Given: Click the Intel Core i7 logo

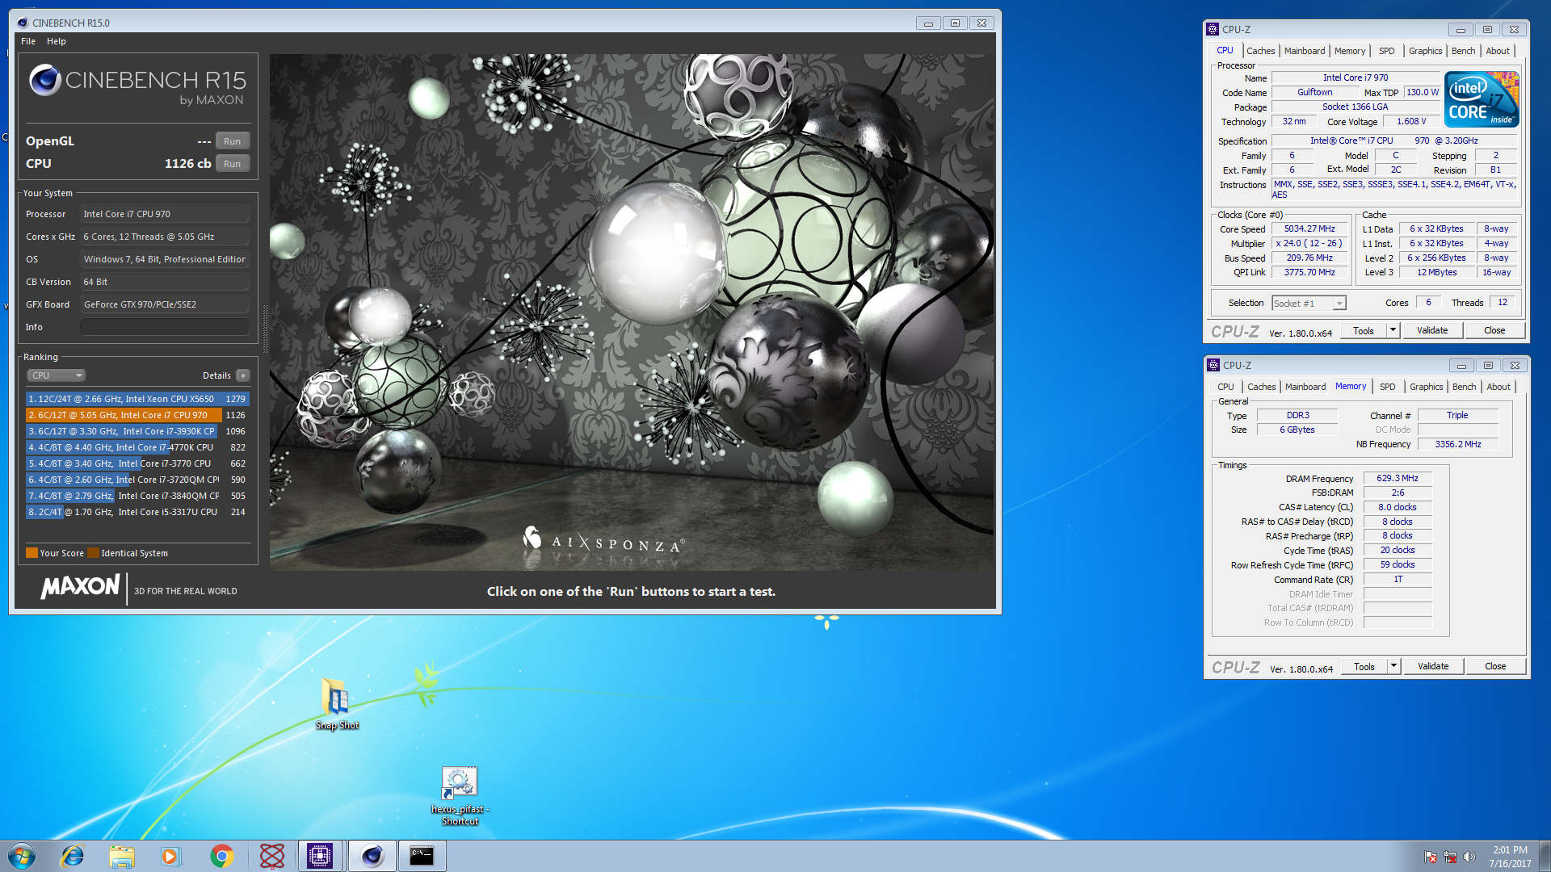Looking at the screenshot, I should [x=1482, y=99].
